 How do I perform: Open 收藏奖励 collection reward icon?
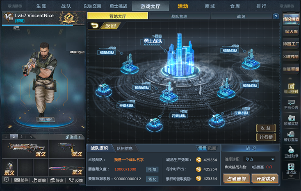(291, 121)
